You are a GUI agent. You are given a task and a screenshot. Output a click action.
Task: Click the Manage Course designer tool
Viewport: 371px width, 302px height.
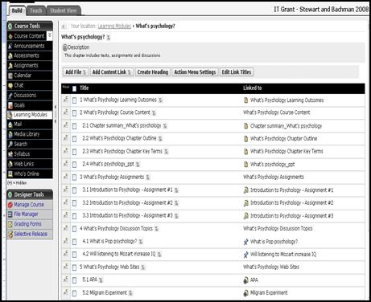[x=29, y=205]
